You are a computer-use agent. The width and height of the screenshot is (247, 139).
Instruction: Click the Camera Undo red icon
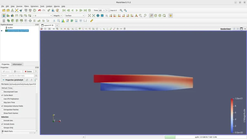[41, 29]
